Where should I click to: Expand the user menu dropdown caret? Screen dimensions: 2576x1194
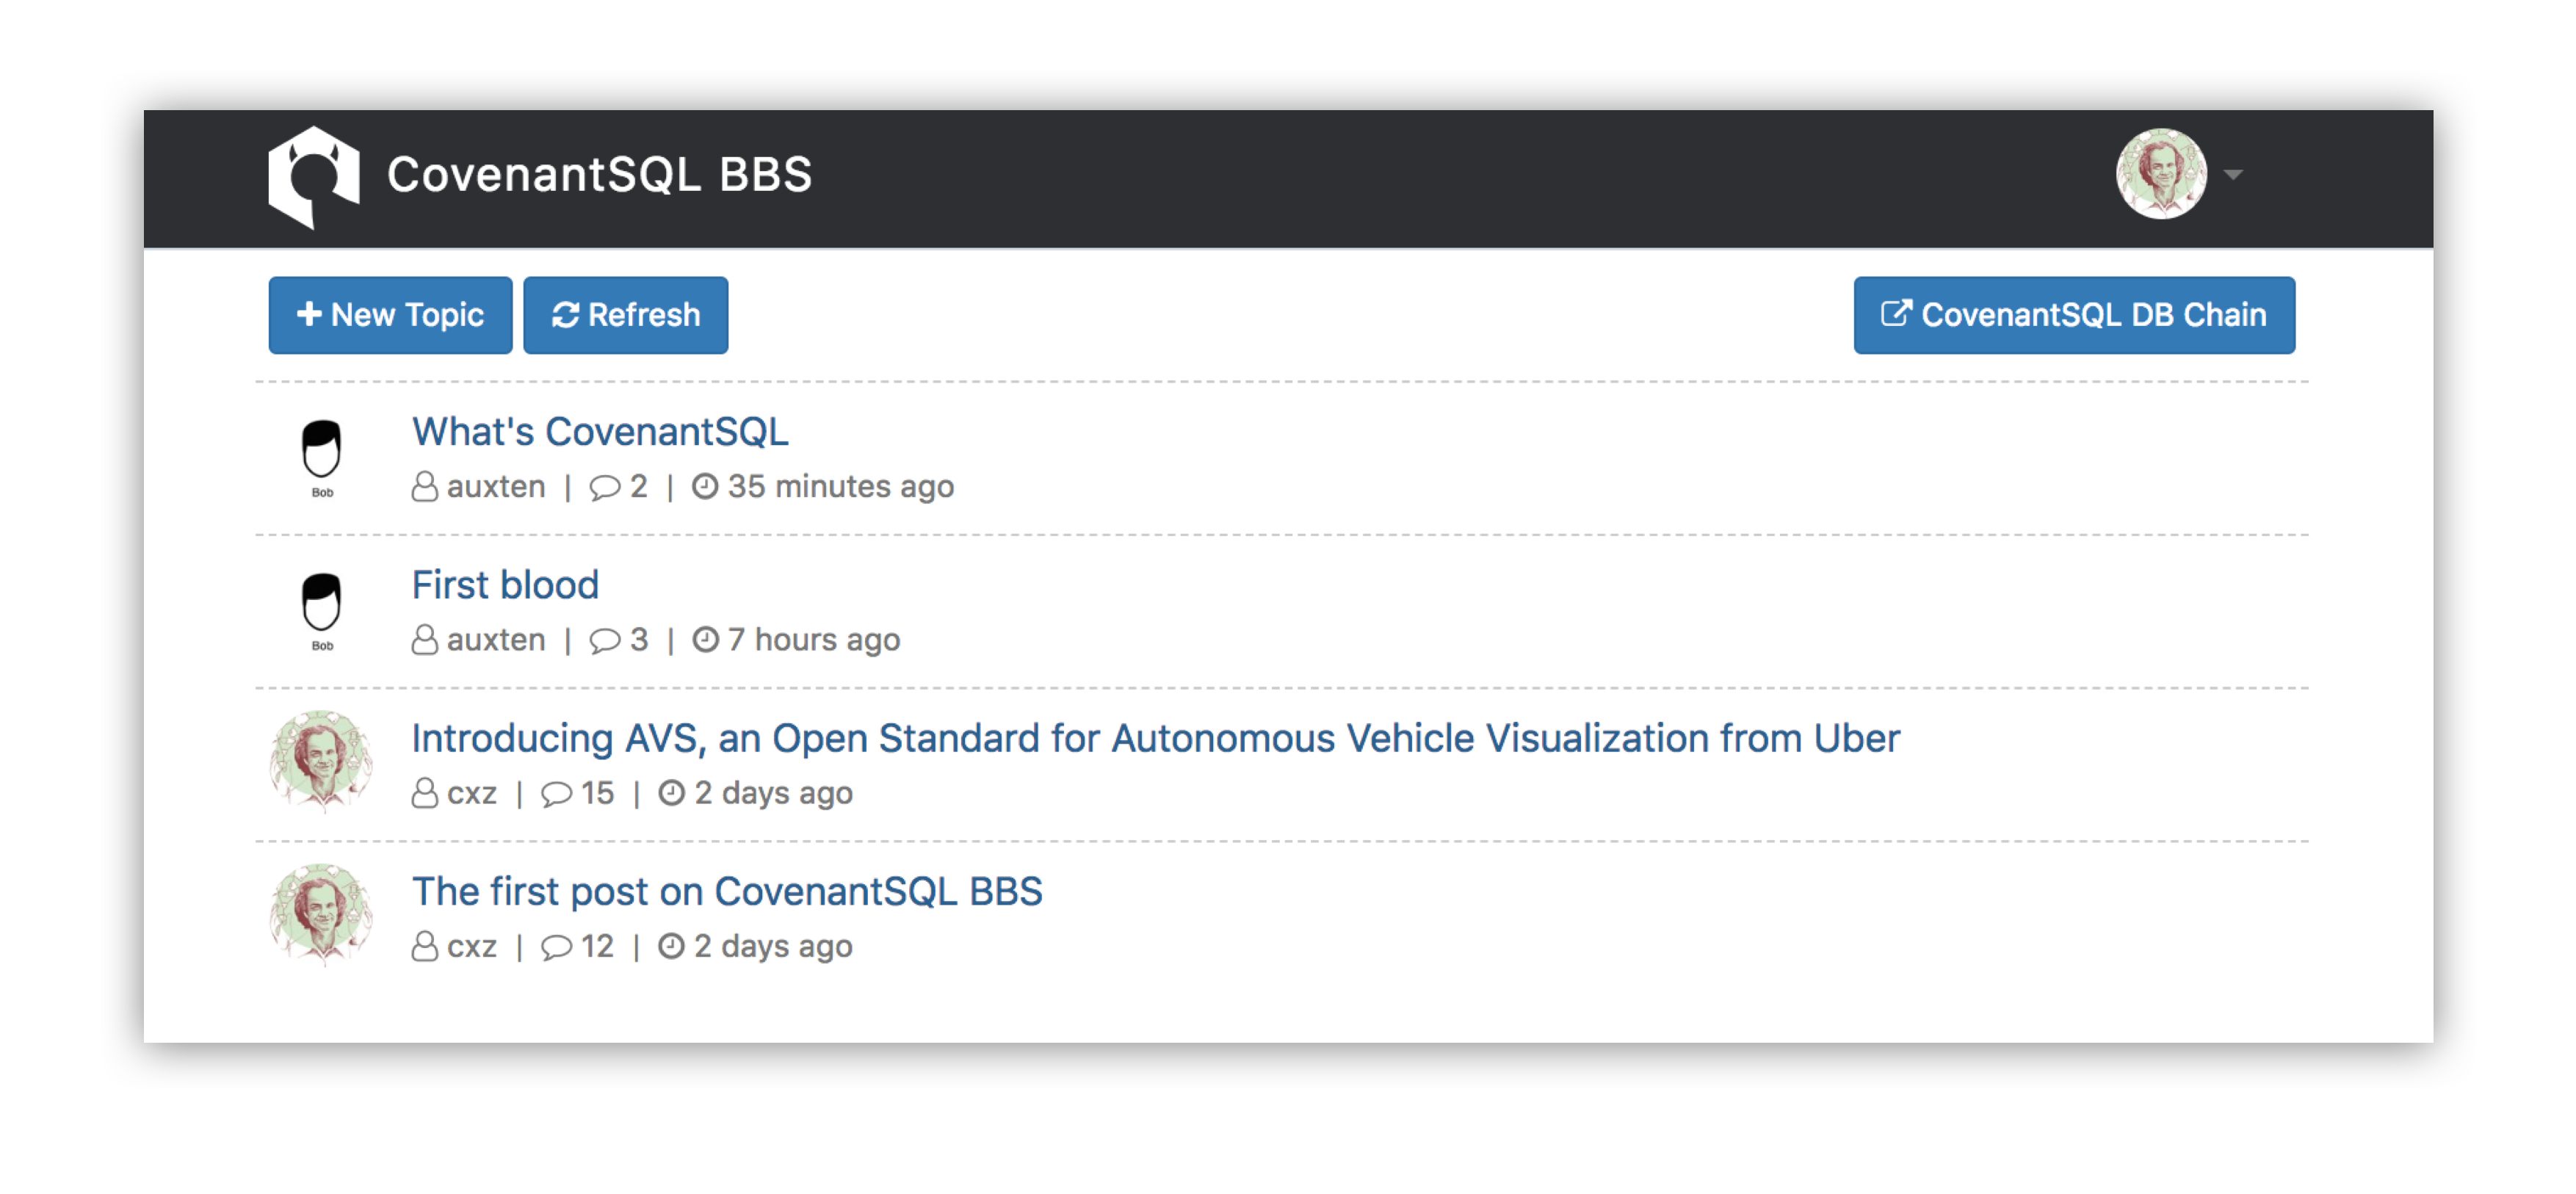click(2233, 175)
